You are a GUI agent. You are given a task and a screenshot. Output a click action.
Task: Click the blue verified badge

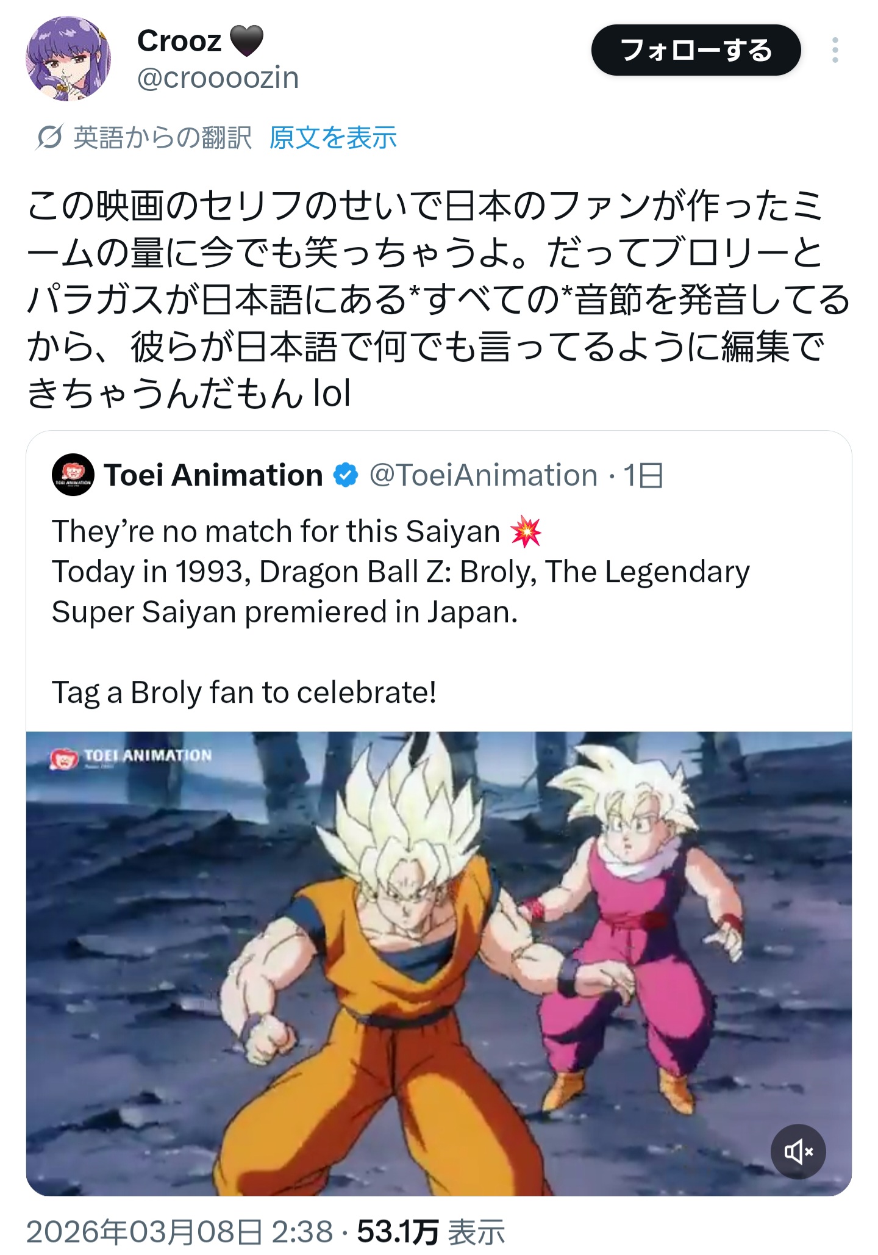click(x=346, y=475)
